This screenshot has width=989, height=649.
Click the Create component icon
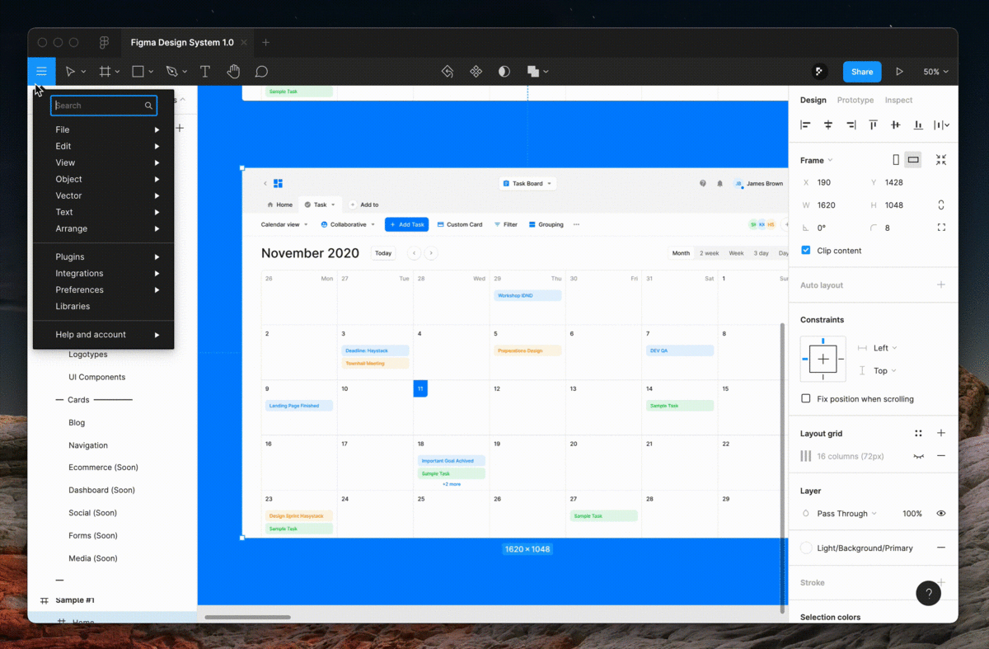pyautogui.click(x=476, y=72)
